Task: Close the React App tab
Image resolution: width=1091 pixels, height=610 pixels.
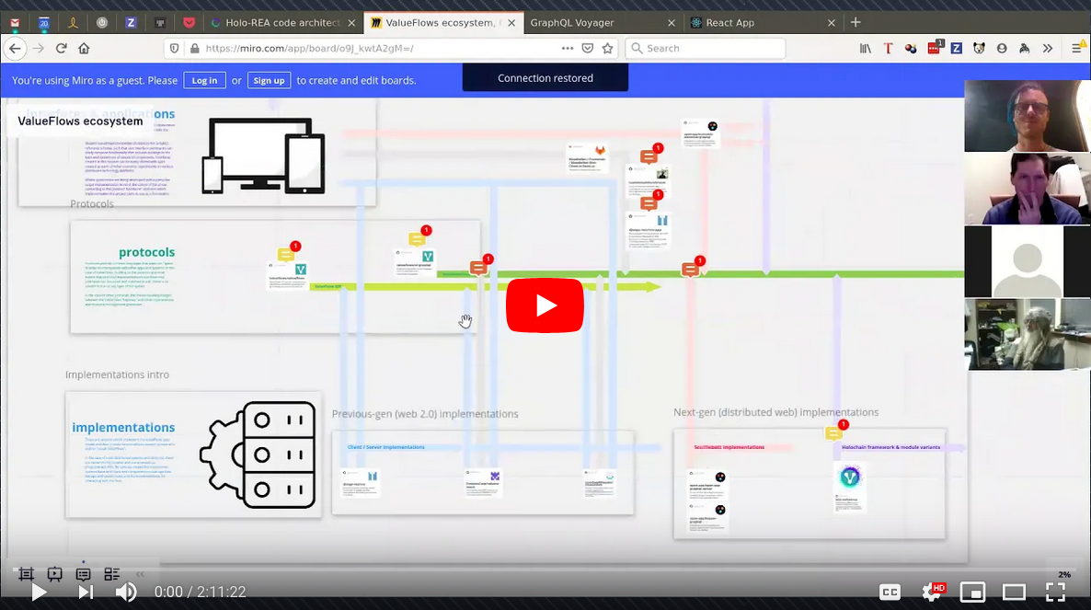Action: click(832, 23)
